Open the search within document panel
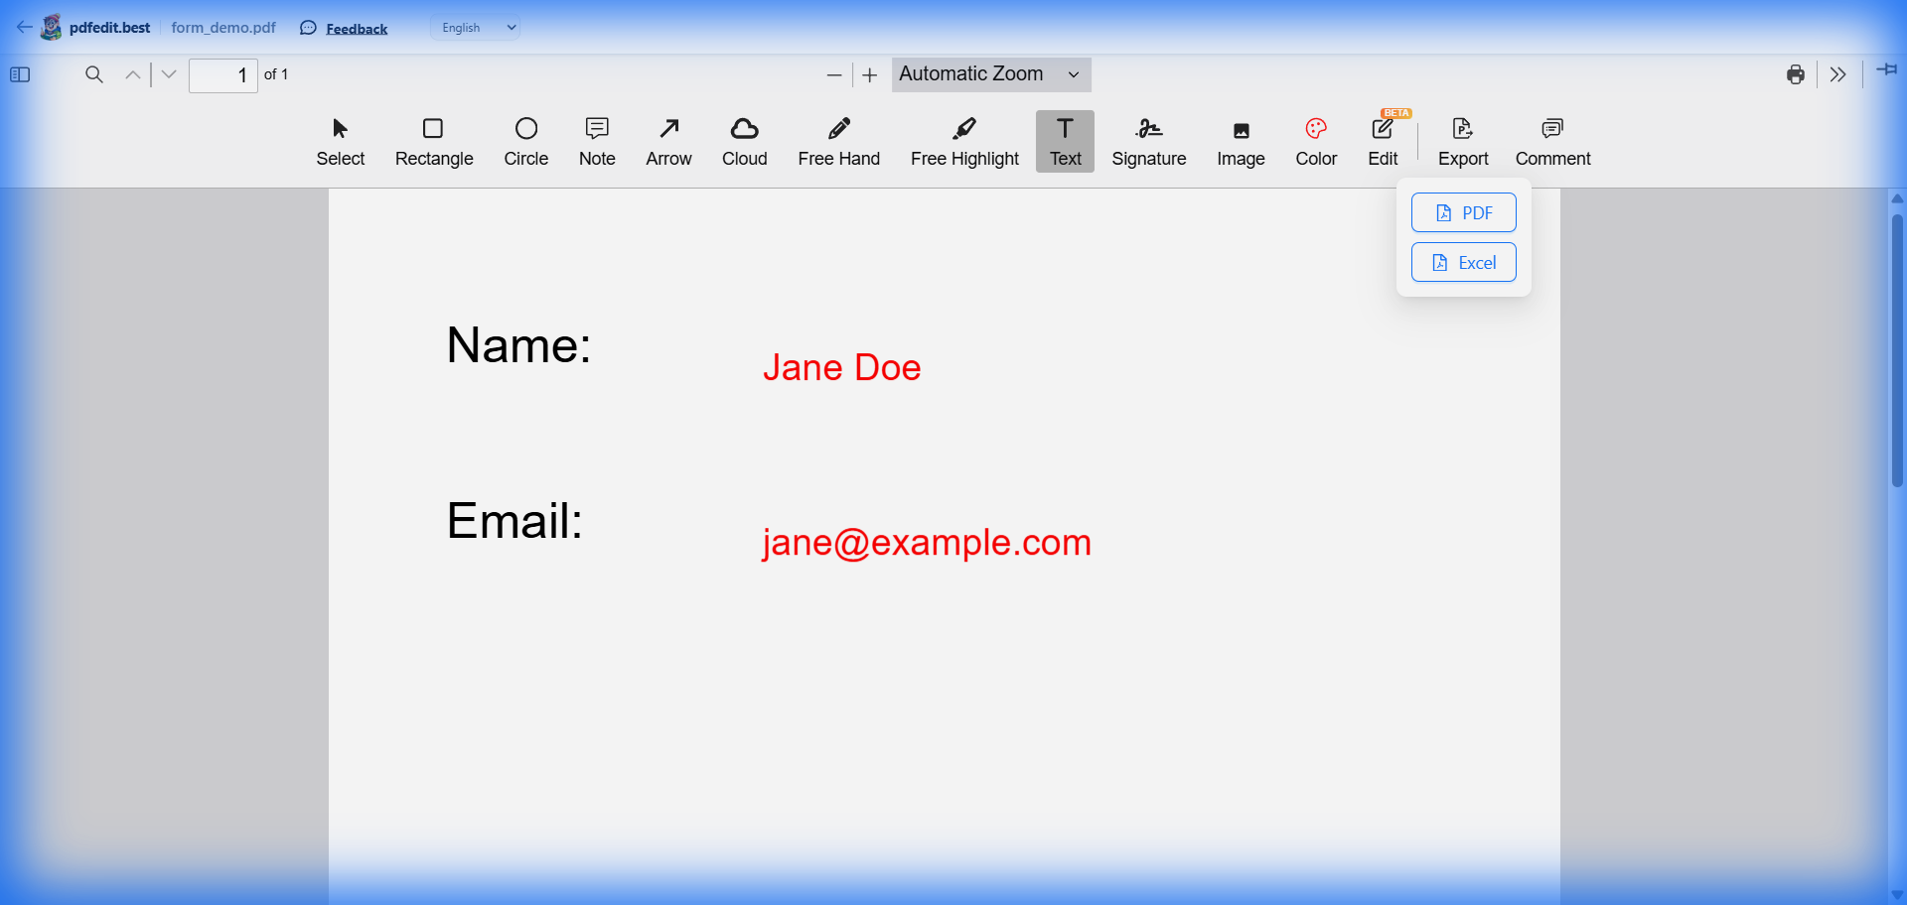 coord(93,74)
